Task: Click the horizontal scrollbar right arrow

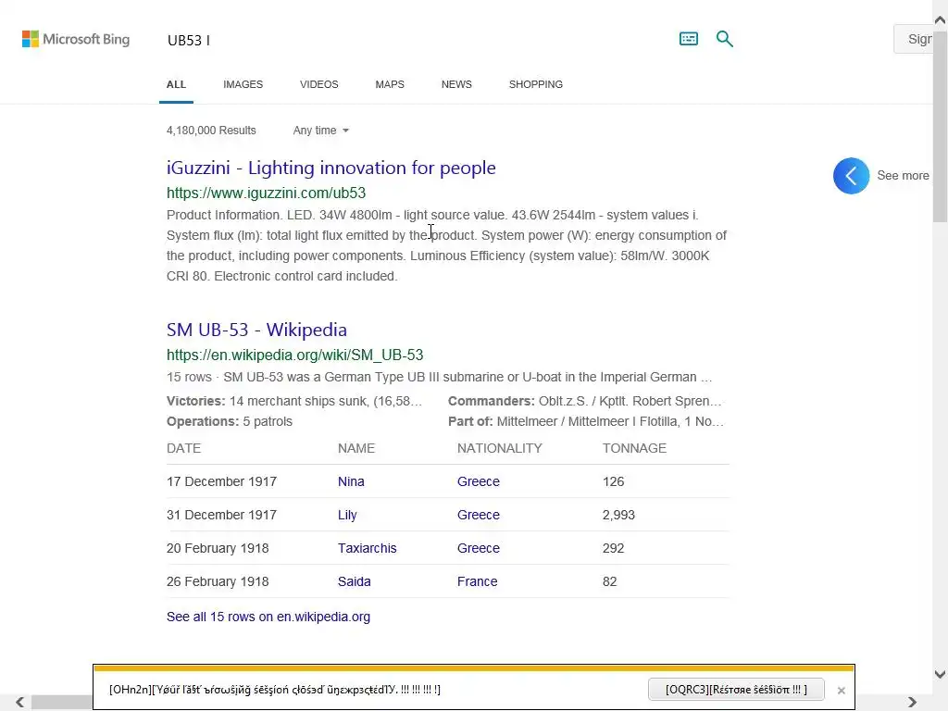Action: tap(912, 702)
